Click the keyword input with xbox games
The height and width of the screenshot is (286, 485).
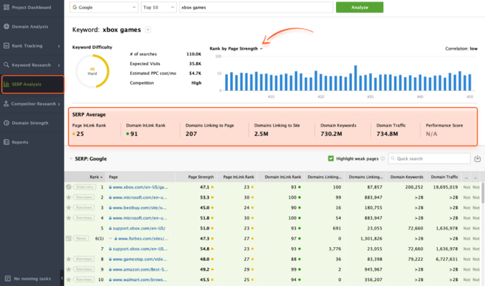click(256, 8)
